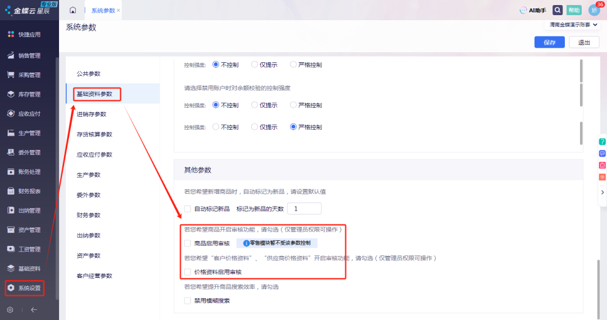The width and height of the screenshot is (607, 320).
Task: Open 库存管理 inventory icon
Action: pyautogui.click(x=11, y=94)
